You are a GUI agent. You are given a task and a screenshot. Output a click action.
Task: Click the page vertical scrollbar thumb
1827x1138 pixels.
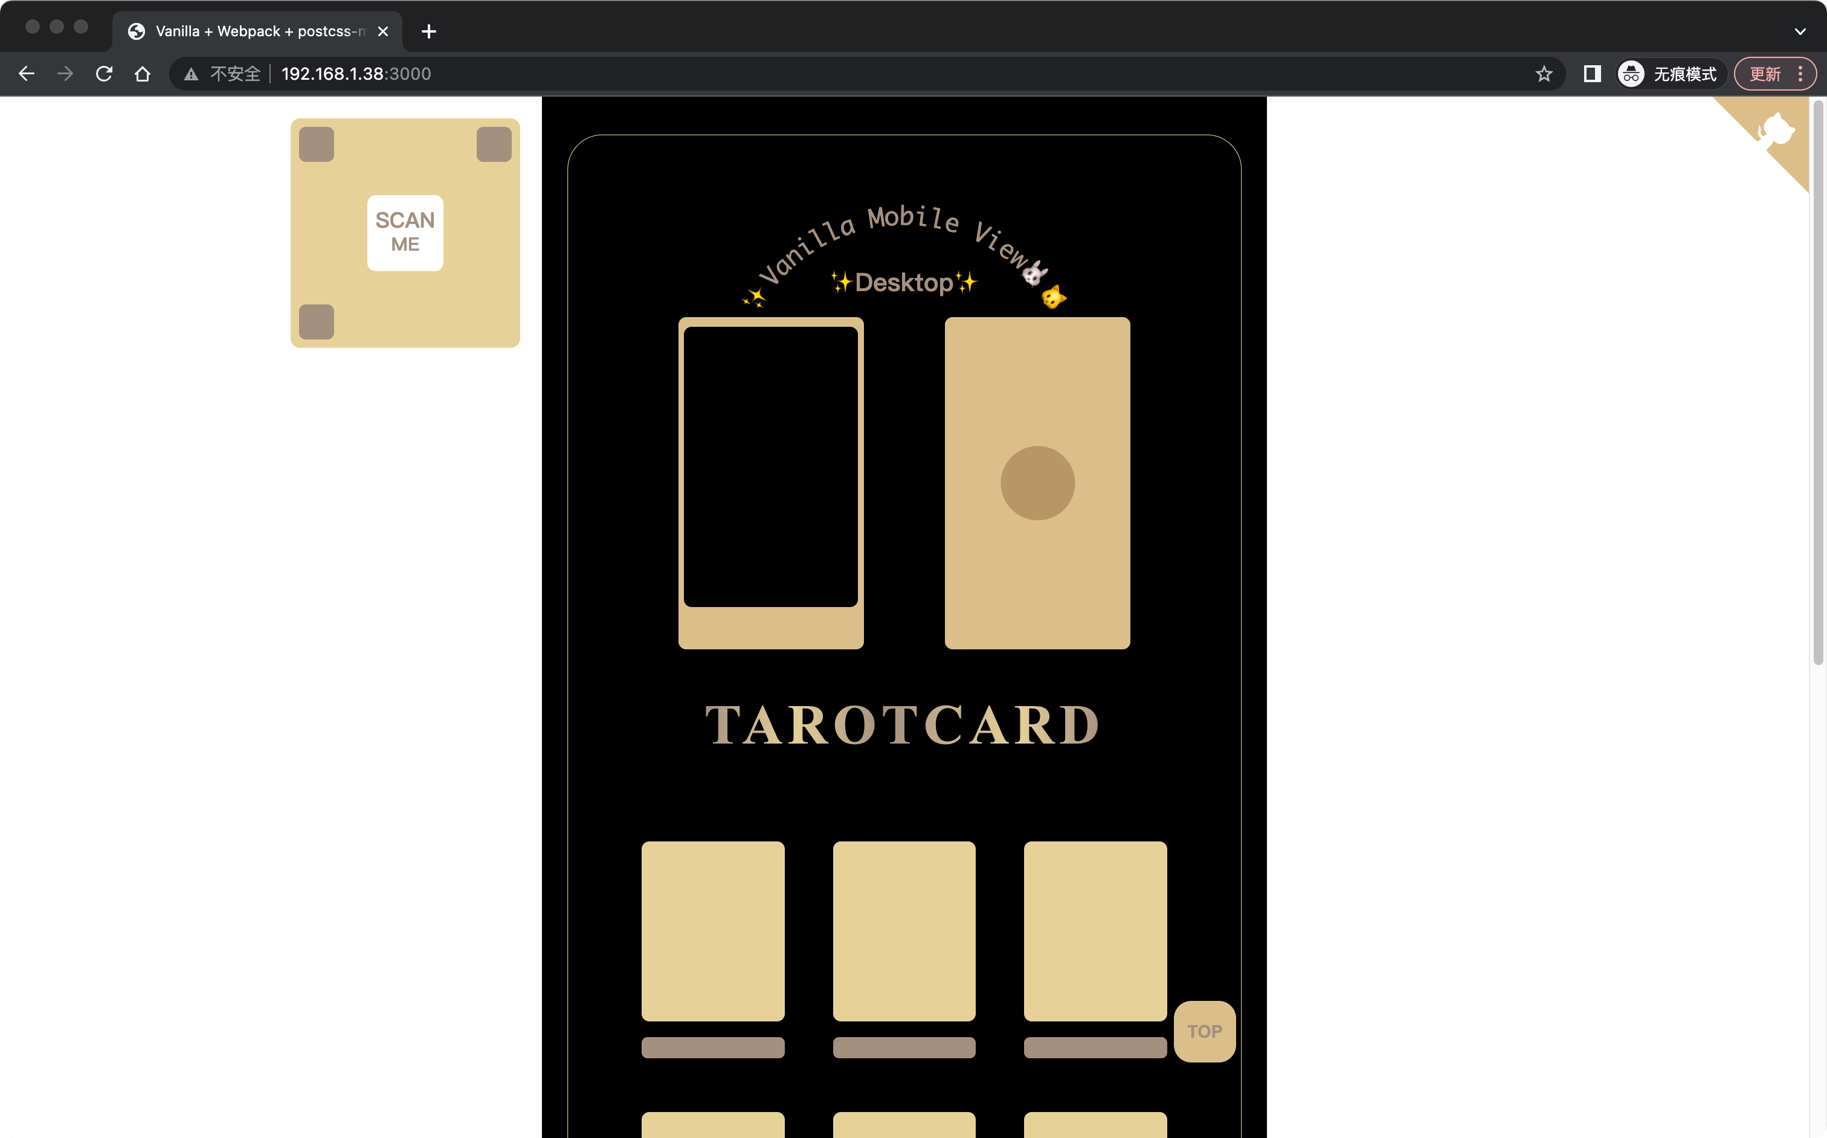coord(1818,384)
